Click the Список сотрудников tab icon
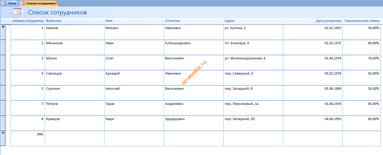 coord(23,3)
